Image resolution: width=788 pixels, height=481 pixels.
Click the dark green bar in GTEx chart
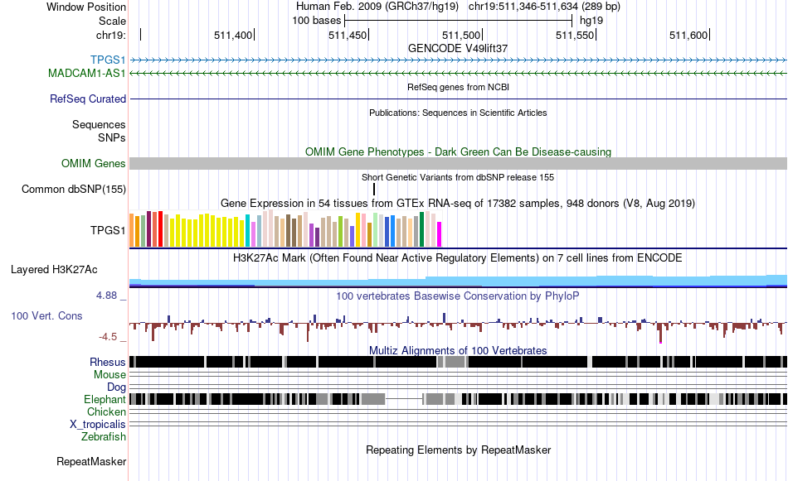[421, 229]
